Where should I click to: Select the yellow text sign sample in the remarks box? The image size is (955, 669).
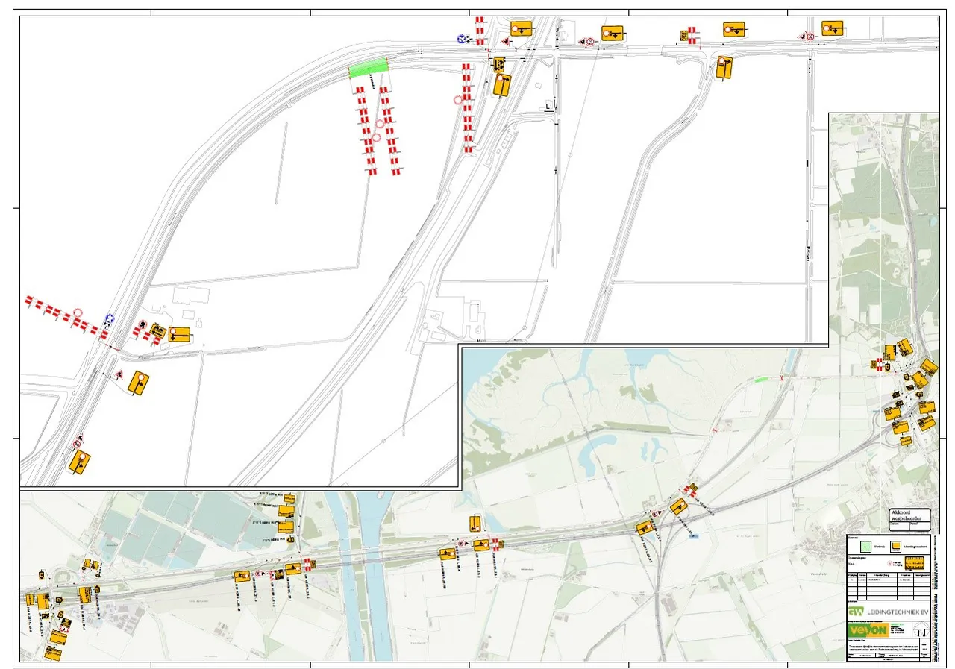point(915,563)
